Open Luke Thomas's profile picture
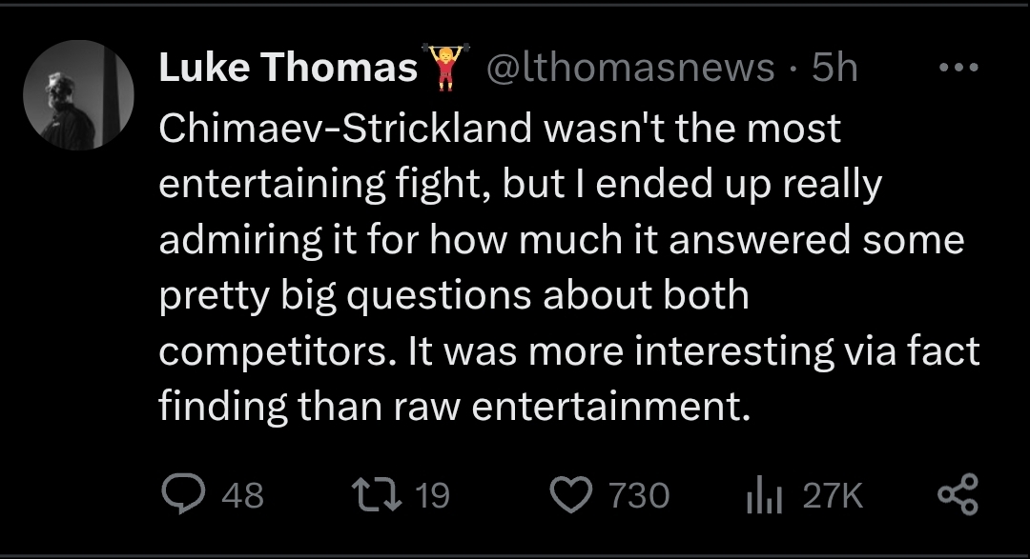Screen dimensions: 1030x559 78,96
